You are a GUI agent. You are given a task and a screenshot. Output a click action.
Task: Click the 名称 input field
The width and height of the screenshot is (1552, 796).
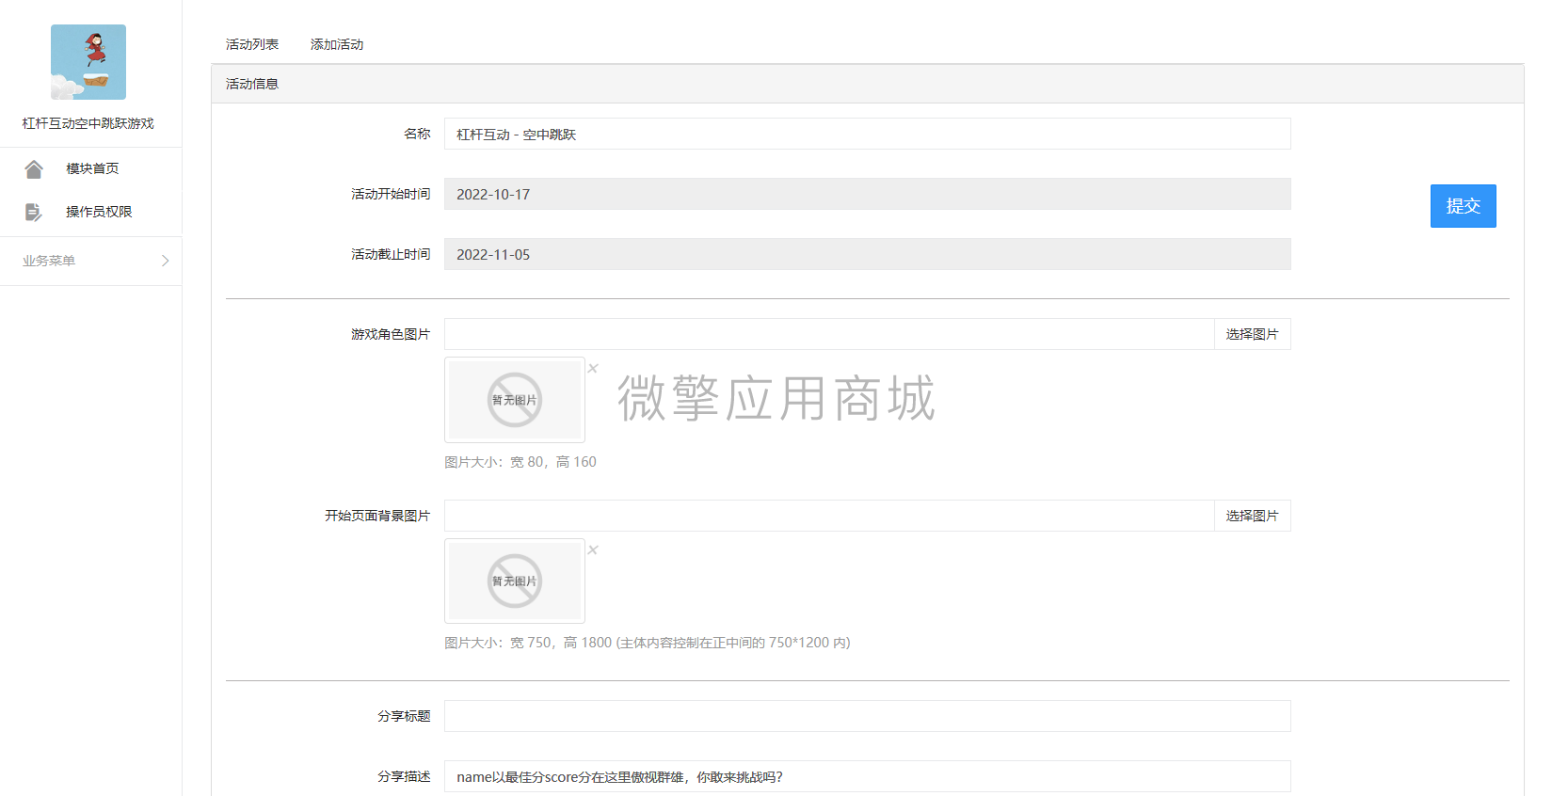click(868, 134)
